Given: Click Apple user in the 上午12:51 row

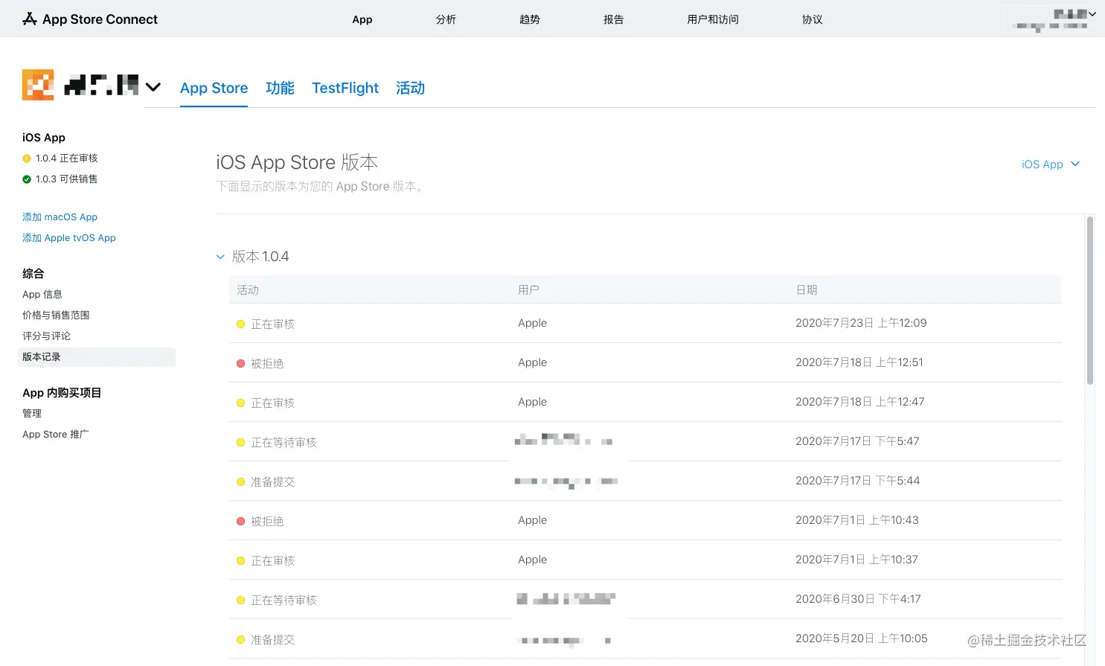Looking at the screenshot, I should [533, 362].
